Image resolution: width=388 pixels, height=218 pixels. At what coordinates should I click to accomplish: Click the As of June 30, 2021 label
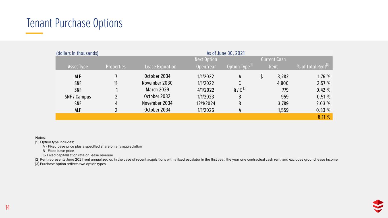point(226,53)
